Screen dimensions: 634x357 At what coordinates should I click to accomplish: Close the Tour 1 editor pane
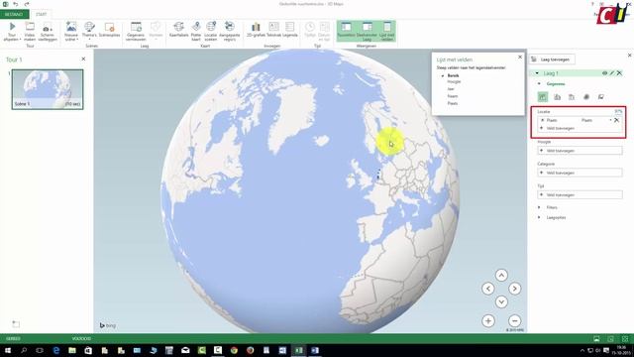coord(83,59)
